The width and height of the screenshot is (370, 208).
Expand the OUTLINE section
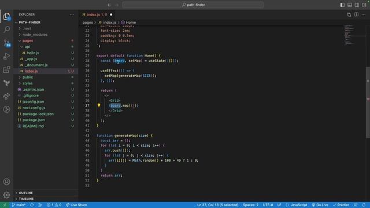pyautogui.click(x=46, y=193)
